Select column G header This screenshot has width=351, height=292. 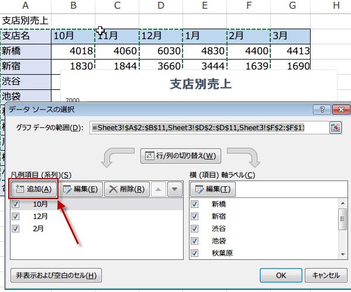291,6
